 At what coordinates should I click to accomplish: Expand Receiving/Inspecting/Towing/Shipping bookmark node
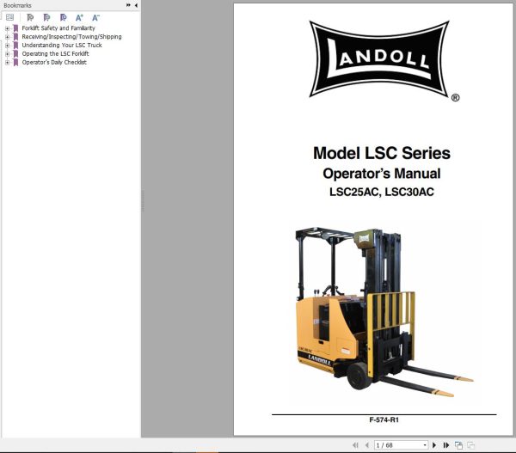point(7,37)
